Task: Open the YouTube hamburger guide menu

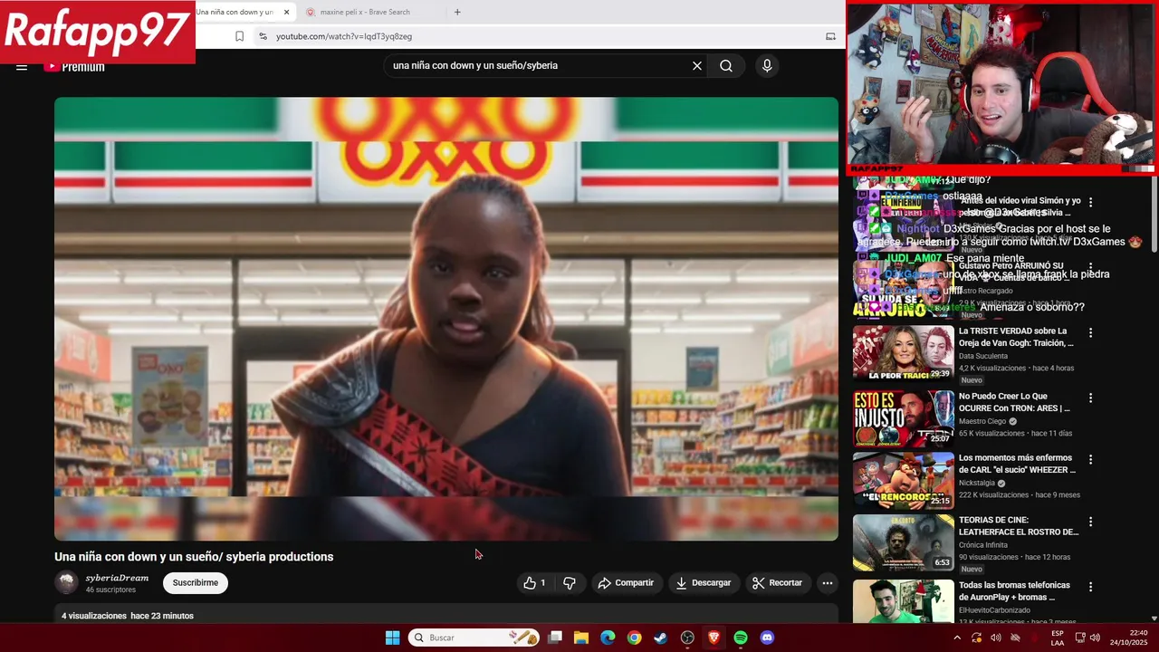Action: (x=22, y=67)
